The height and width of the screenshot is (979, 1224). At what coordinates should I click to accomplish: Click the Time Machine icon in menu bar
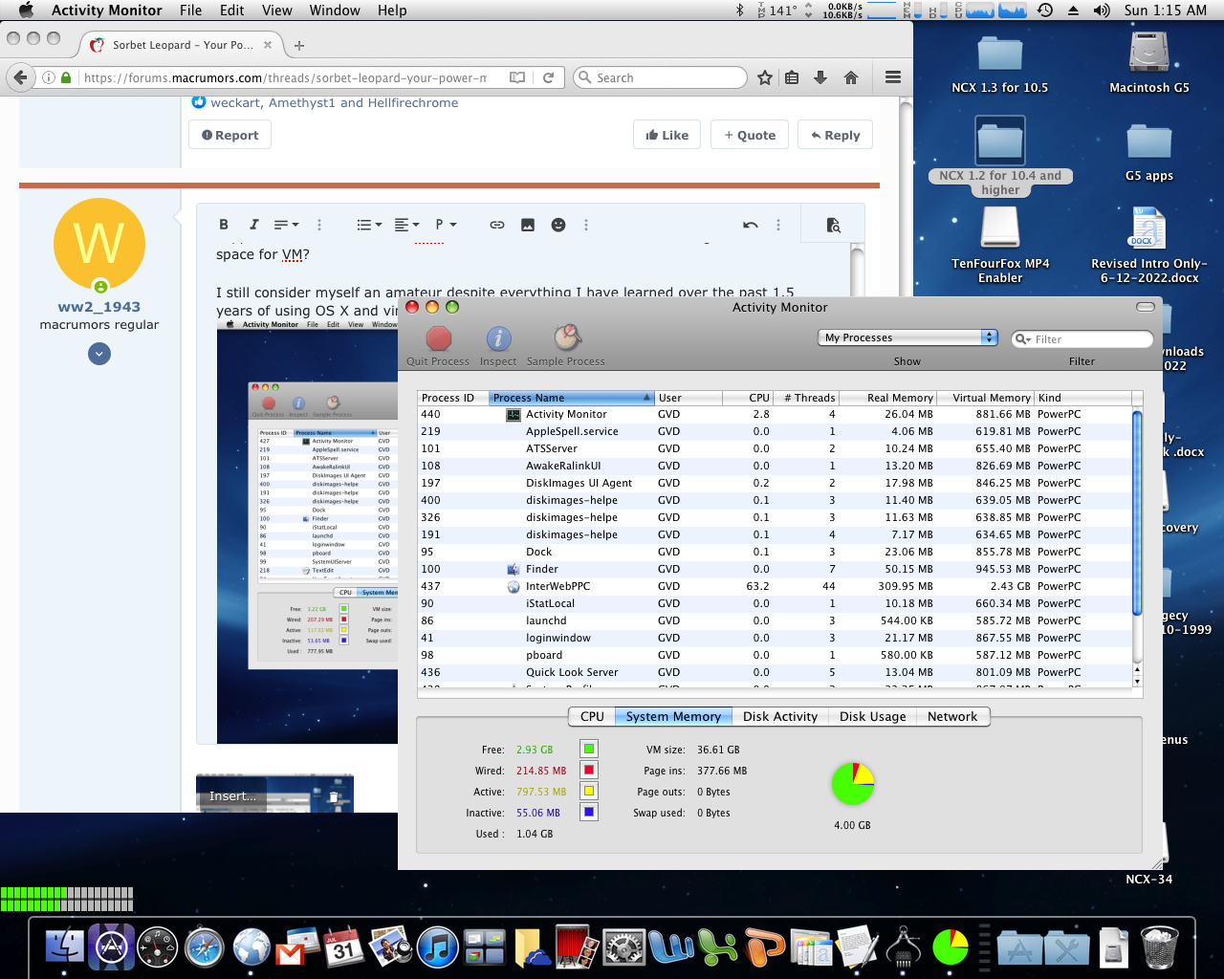1045,11
